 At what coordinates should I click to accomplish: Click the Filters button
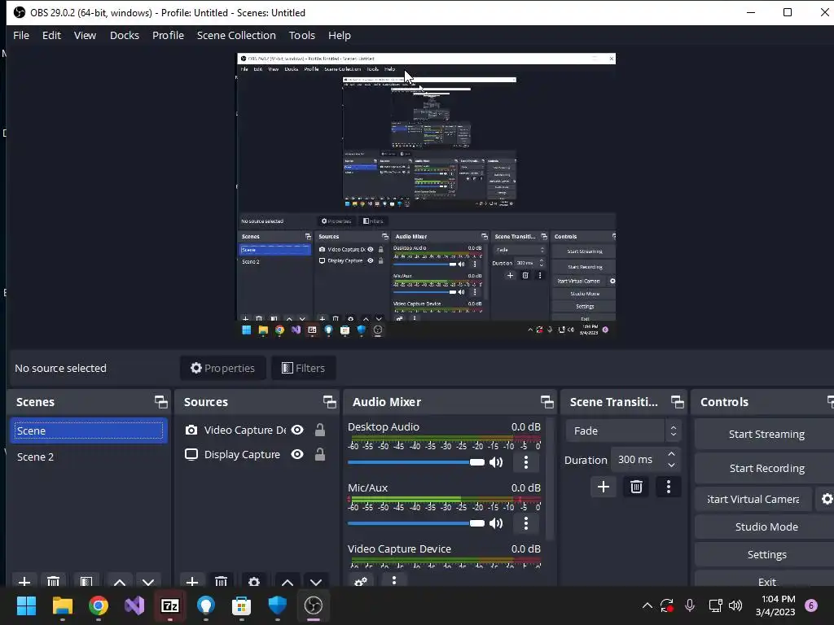point(303,368)
